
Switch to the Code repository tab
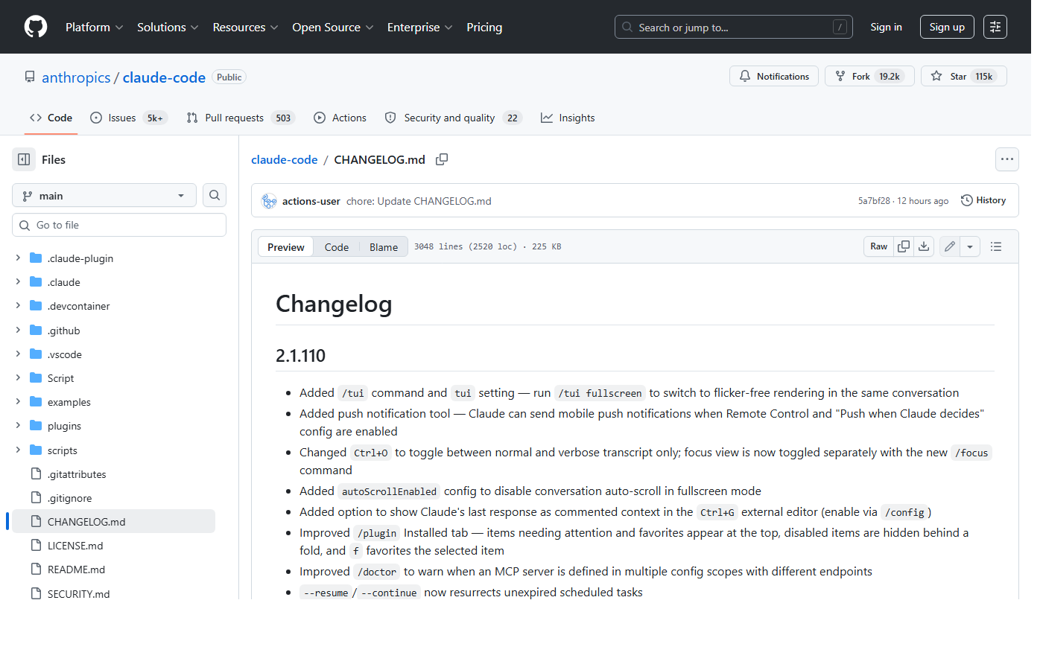(51, 118)
